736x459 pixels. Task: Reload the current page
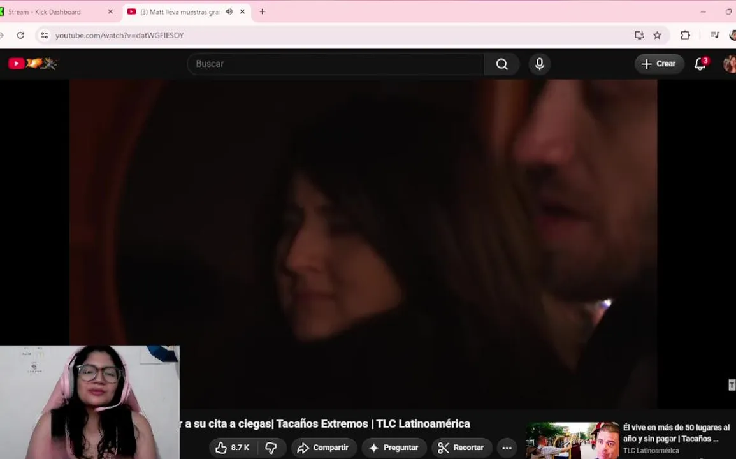pyautogui.click(x=20, y=35)
